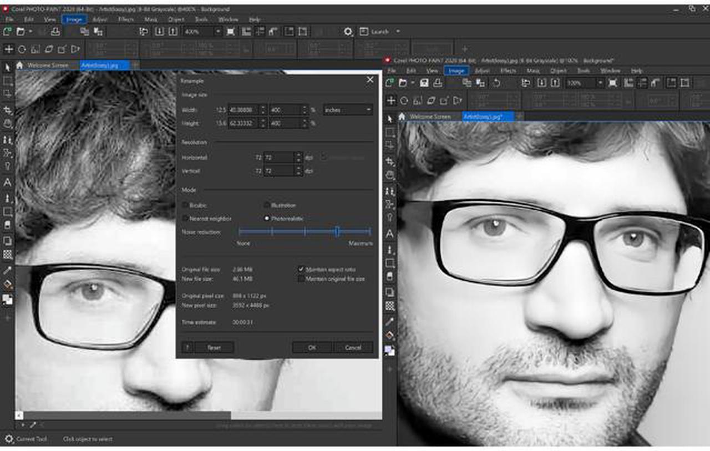Click the position move mode icon in left property bar
The height and width of the screenshot is (451, 710).
click(x=9, y=49)
